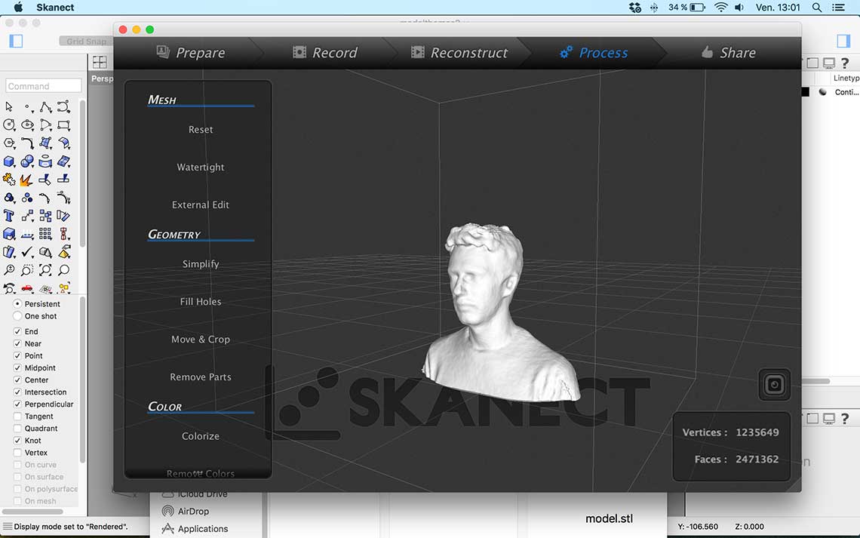Choose the single Point tool in Rhino
Viewport: 860px width, 538px height.
click(27, 107)
